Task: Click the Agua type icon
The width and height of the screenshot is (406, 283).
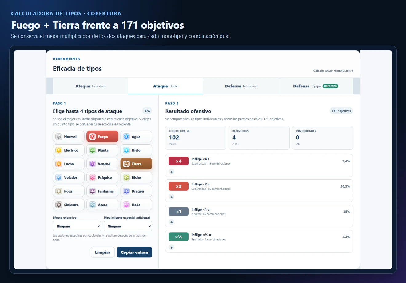Action: (x=126, y=137)
